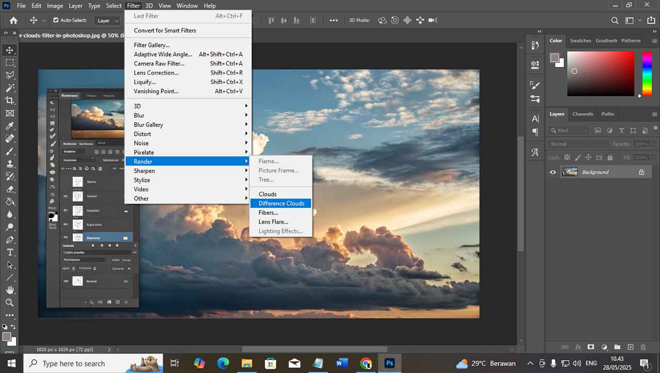660x373 pixels.
Task: Select the Magic Wand tool
Action: 10,88
